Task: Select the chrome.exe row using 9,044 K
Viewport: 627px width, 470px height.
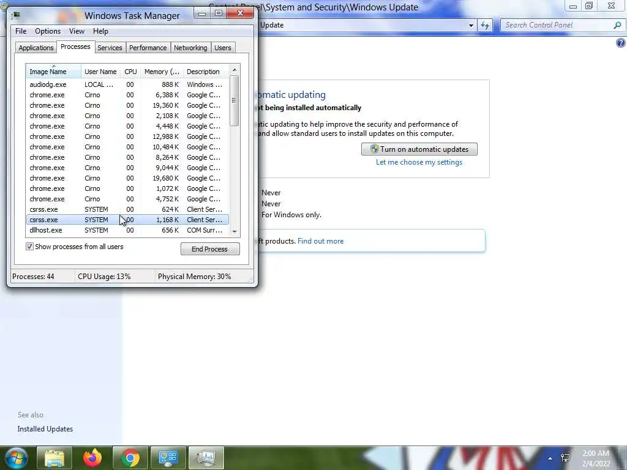Action: tap(127, 168)
